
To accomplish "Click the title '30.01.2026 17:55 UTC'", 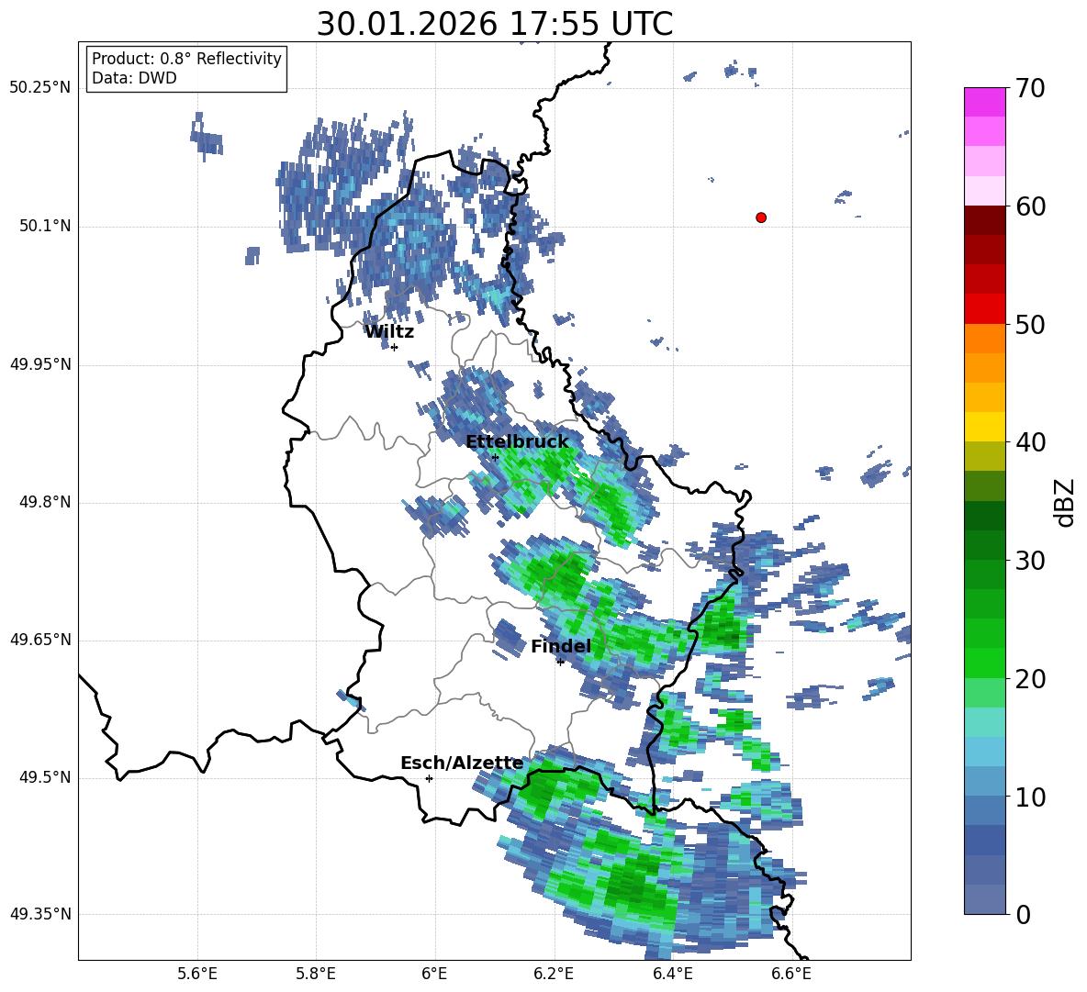I will click(x=494, y=24).
